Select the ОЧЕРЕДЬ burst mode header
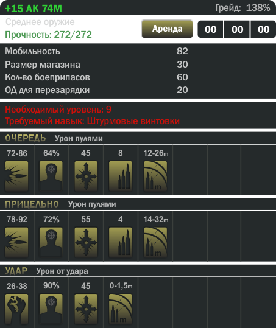 coord(26,138)
